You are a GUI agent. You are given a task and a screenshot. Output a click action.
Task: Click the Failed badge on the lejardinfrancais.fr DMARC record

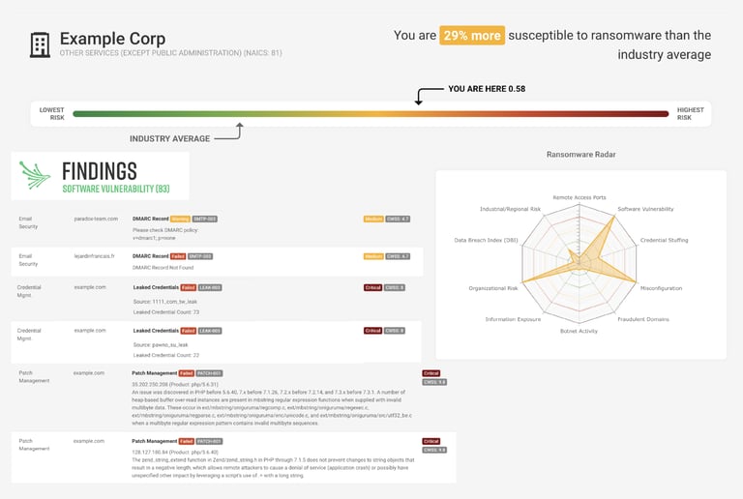179,256
